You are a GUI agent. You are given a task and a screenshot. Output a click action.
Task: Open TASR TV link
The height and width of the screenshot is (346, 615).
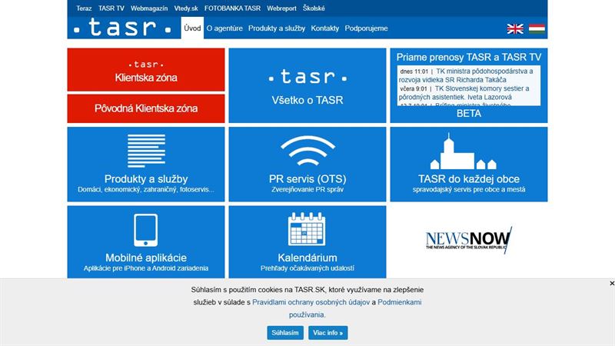pyautogui.click(x=111, y=8)
